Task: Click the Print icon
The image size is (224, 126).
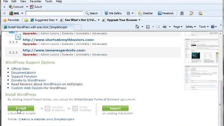Action: pyautogui.click(x=164, y=27)
